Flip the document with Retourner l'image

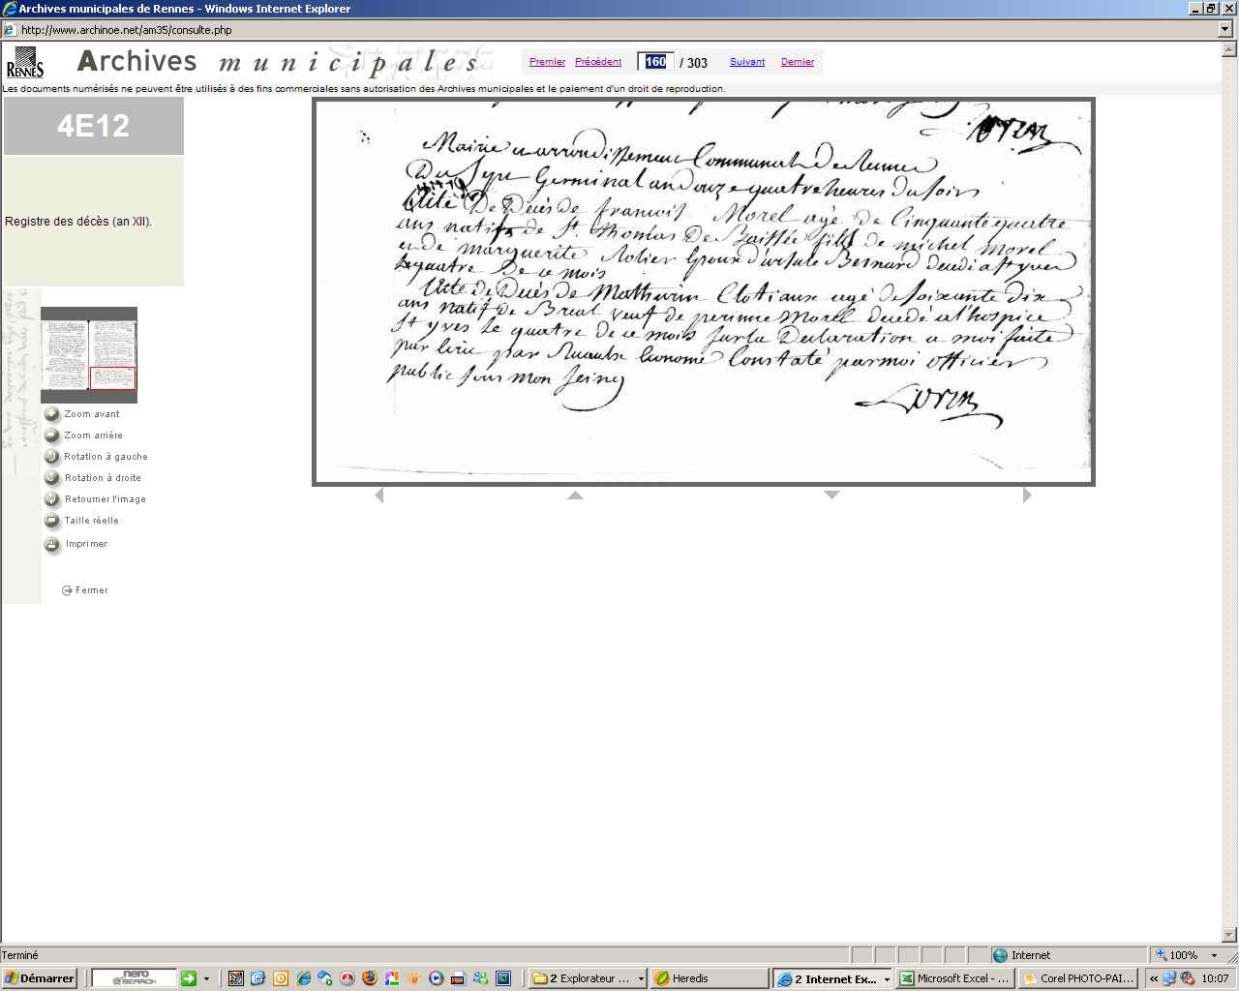(52, 499)
